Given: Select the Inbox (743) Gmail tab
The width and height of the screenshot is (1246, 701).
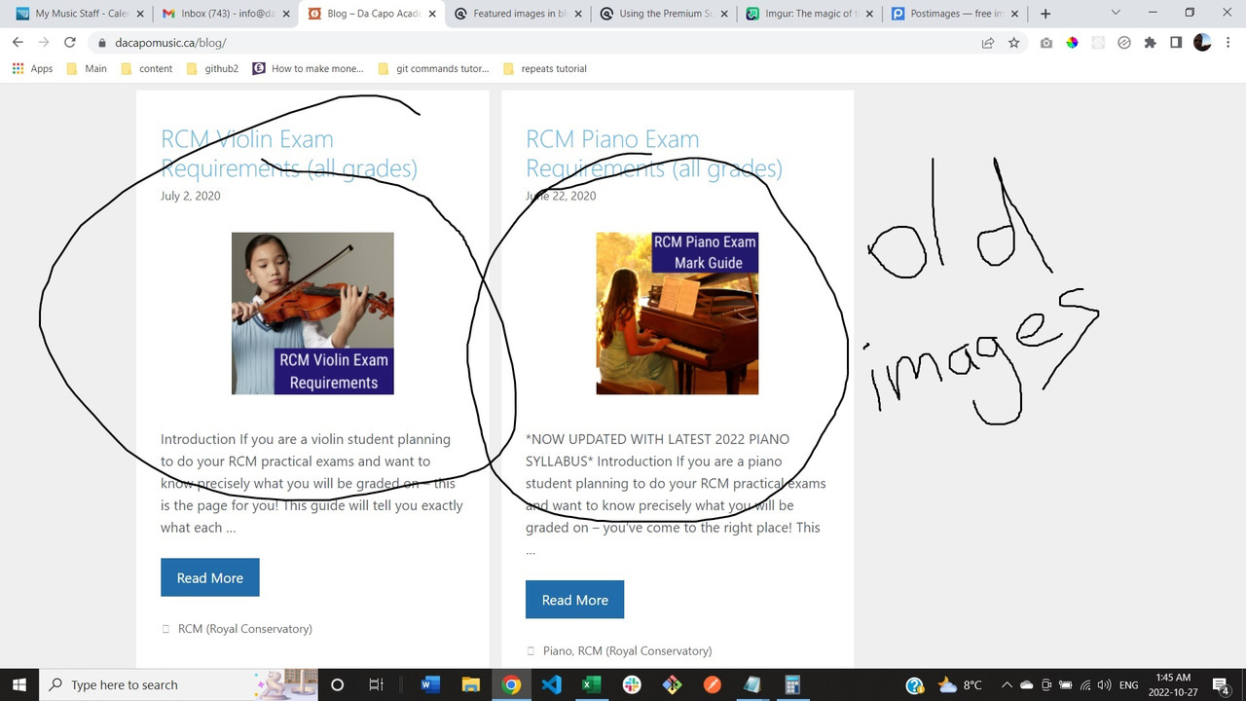Looking at the screenshot, I should pyautogui.click(x=222, y=14).
